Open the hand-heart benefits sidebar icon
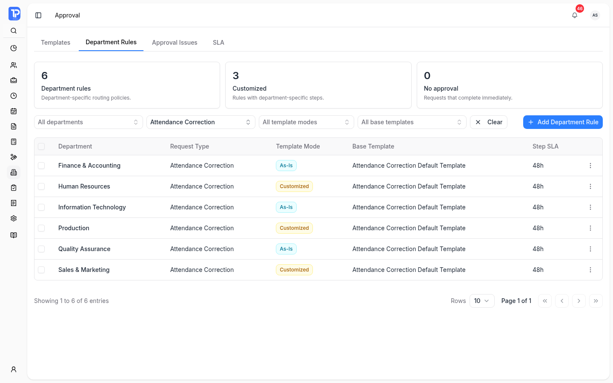 click(x=14, y=157)
